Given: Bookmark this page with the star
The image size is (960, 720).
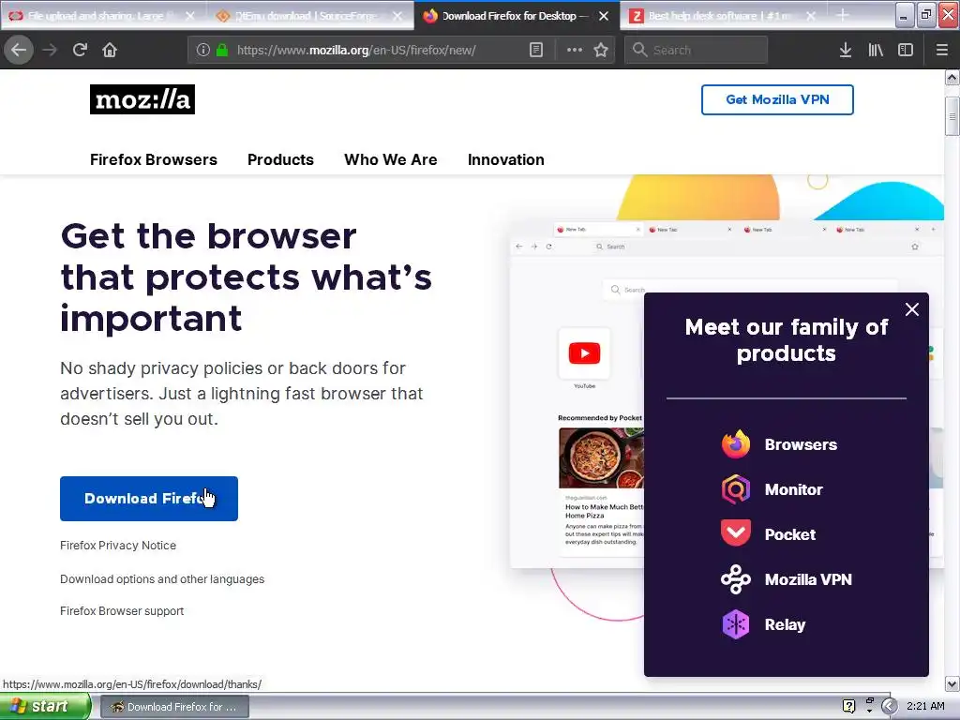Looking at the screenshot, I should coord(601,50).
